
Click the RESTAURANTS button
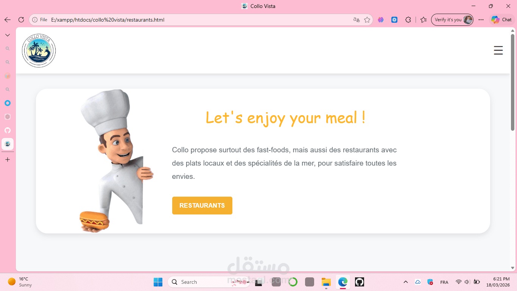pyautogui.click(x=202, y=205)
